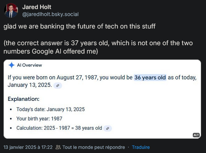This screenshot has height=153, width=206.
Task: Click the 13 janvier 2025 à 17:22 timestamp
Action: pos(28,147)
